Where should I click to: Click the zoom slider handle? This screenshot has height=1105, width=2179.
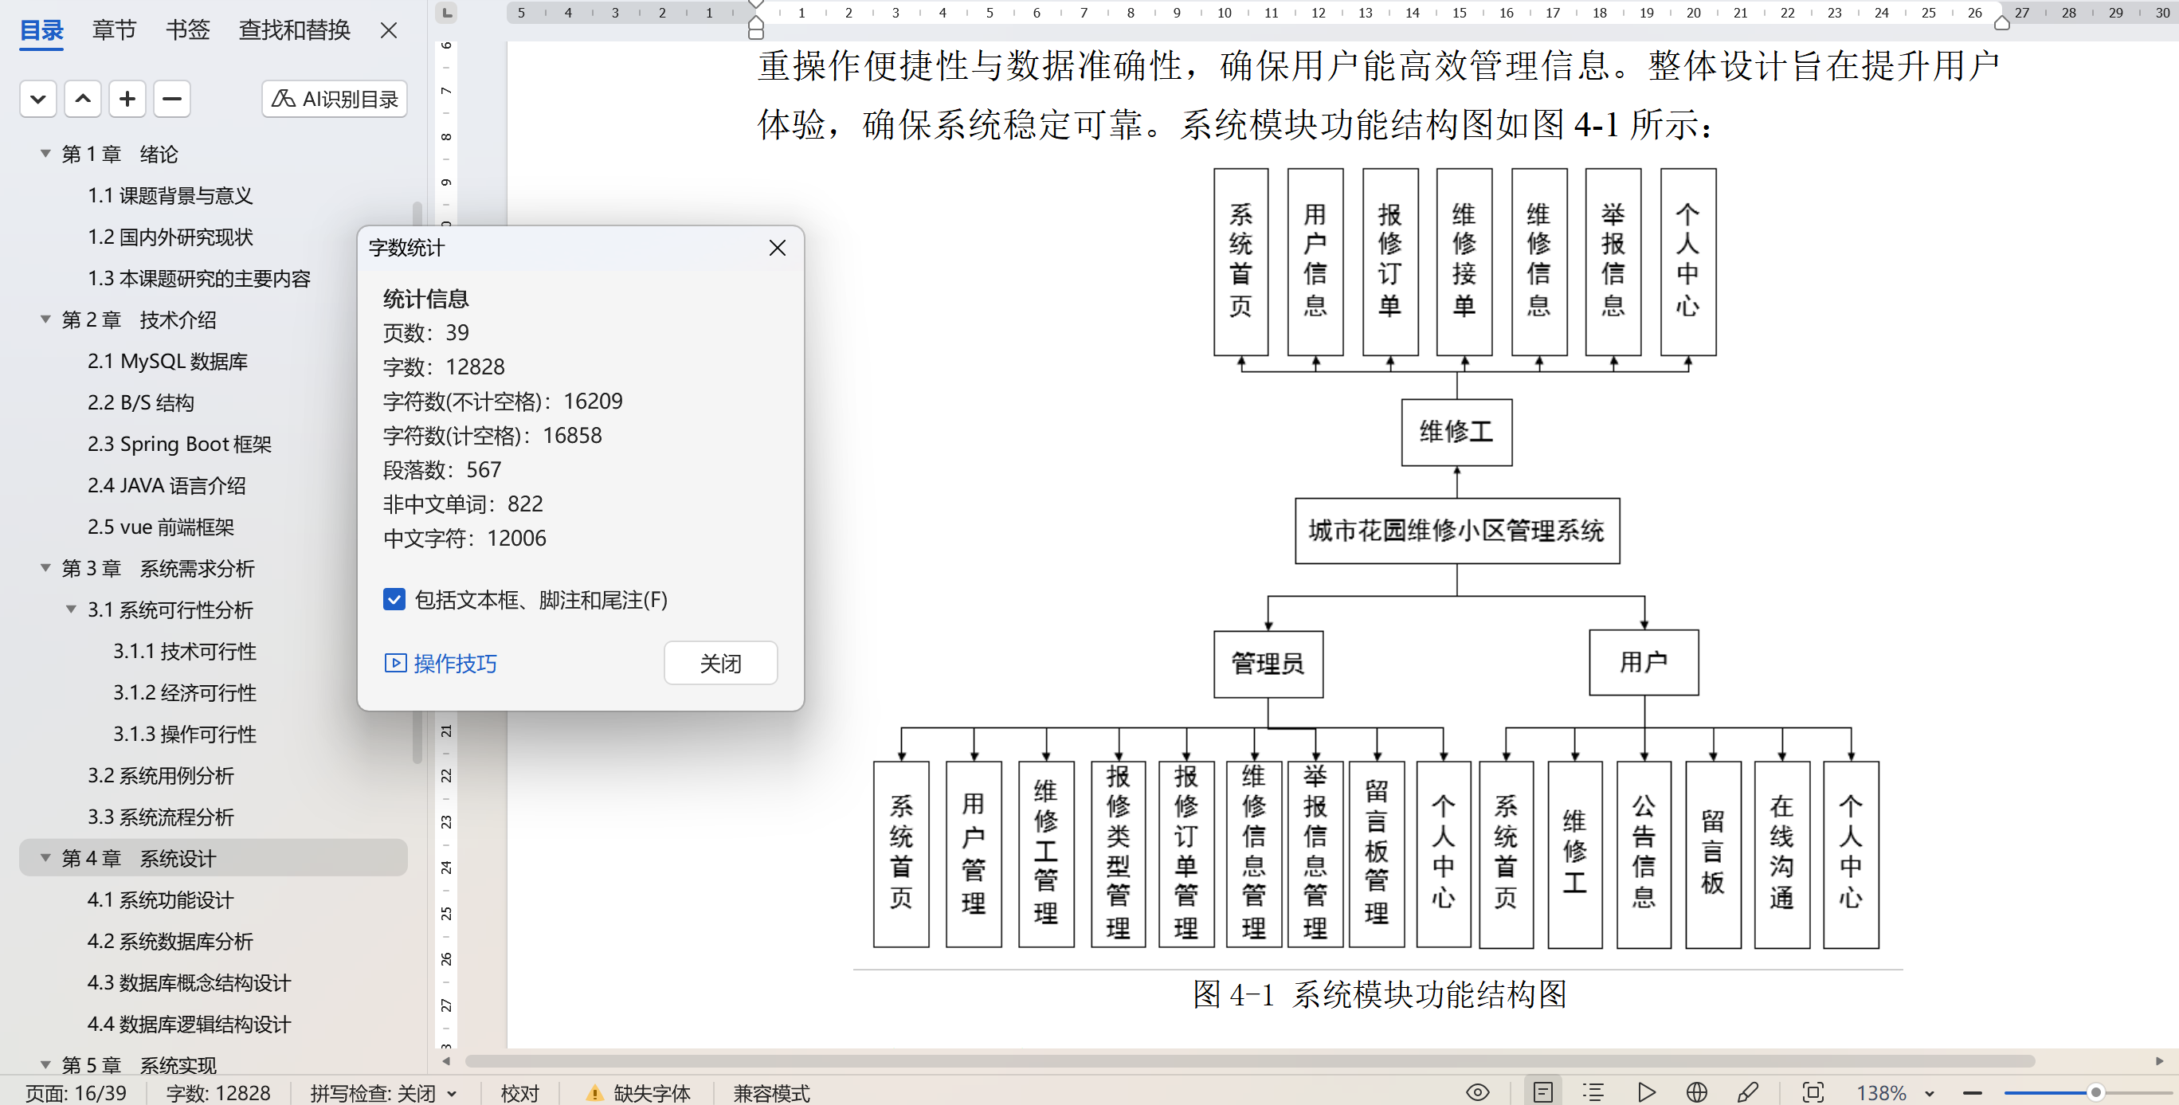tap(2095, 1092)
